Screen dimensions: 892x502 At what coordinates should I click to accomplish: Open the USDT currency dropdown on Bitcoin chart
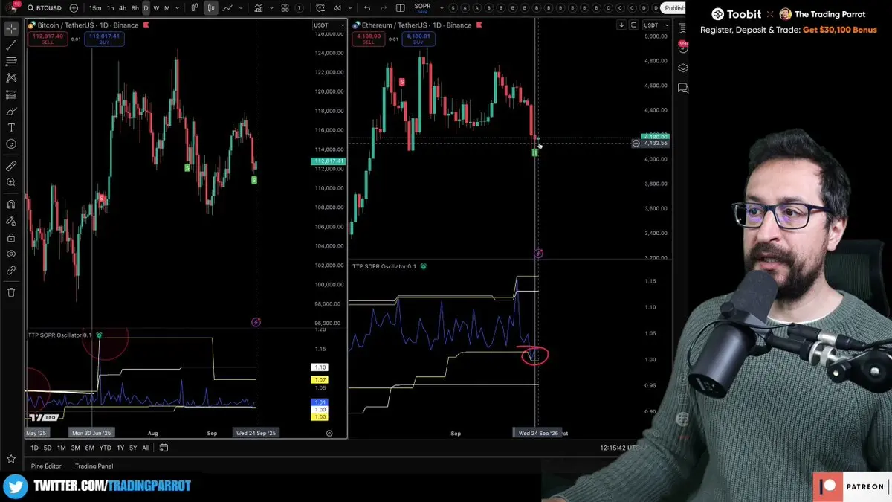(x=329, y=25)
